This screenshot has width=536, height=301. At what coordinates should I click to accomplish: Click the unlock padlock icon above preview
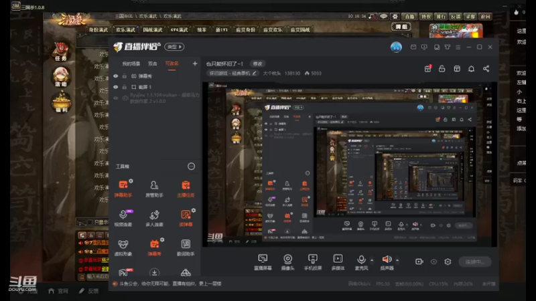pos(442,69)
